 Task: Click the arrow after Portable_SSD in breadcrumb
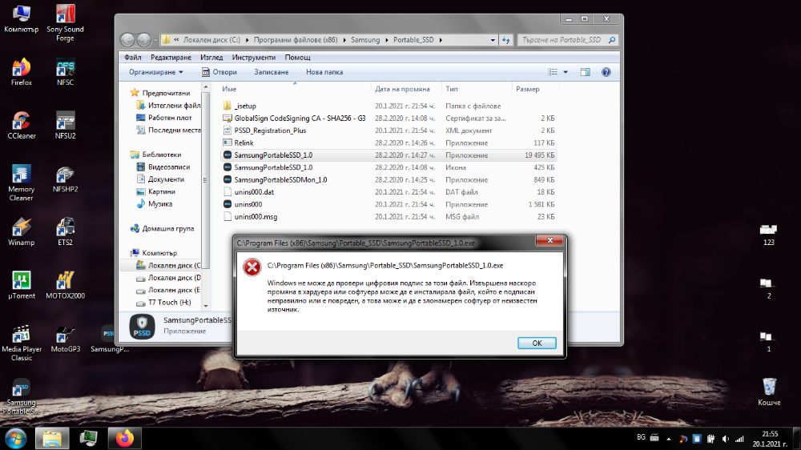tap(441, 40)
